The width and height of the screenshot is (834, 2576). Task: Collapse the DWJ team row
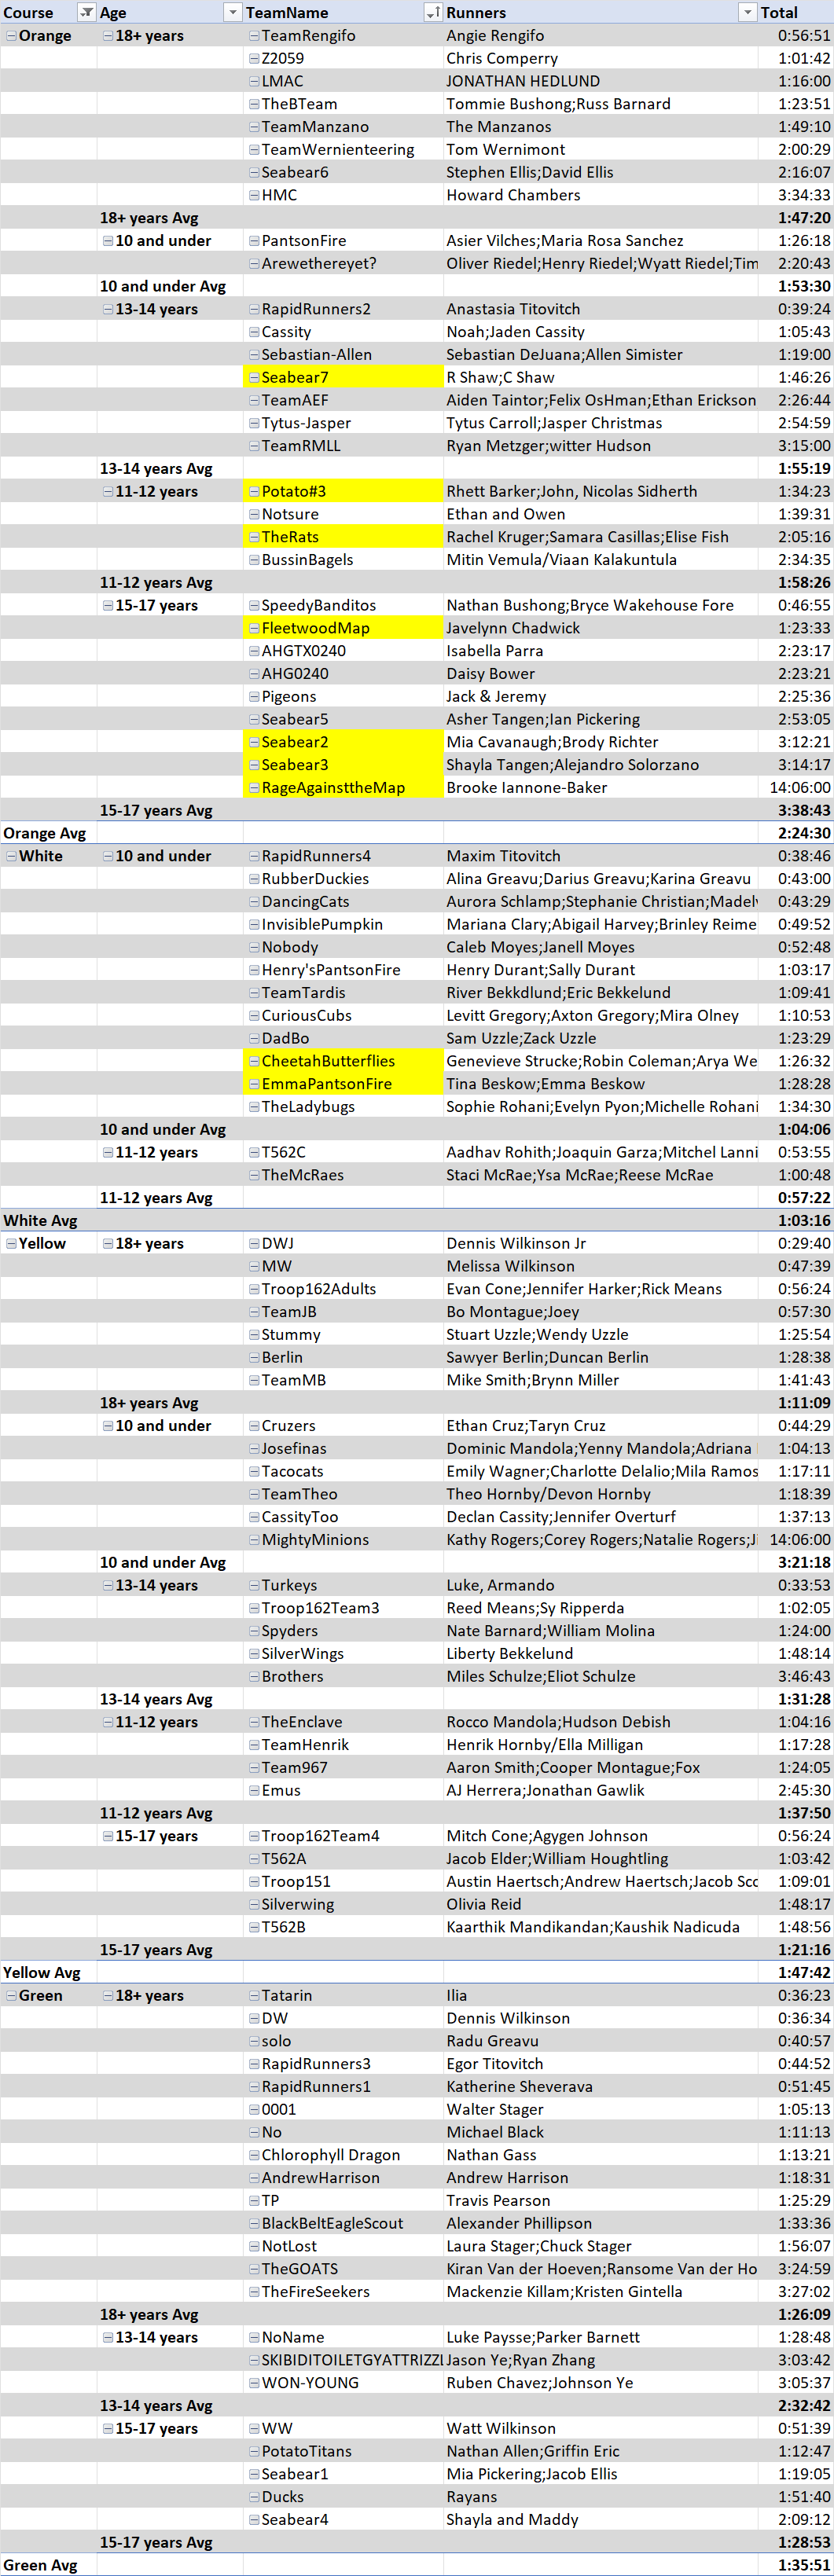click(254, 1243)
